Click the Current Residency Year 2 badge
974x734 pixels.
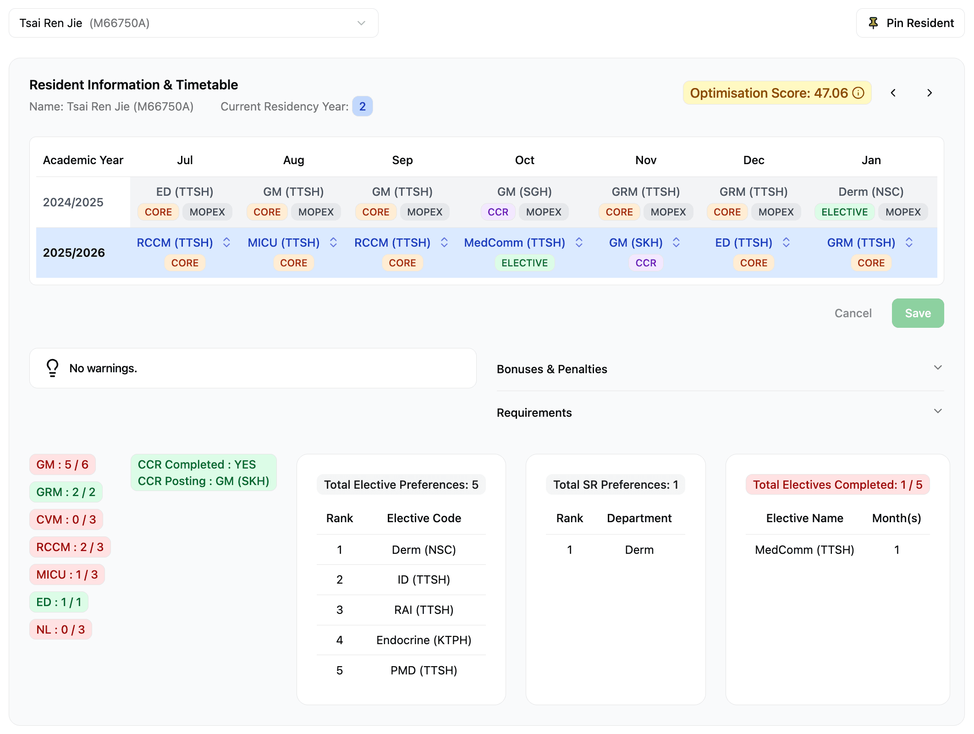362,106
